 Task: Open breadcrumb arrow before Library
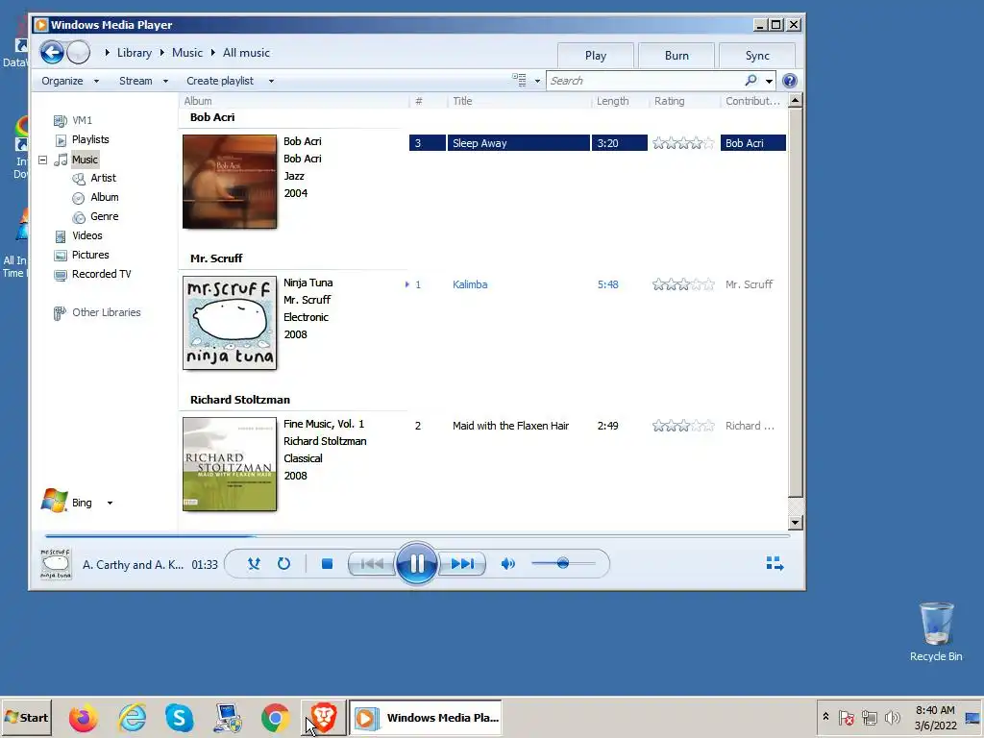click(108, 53)
